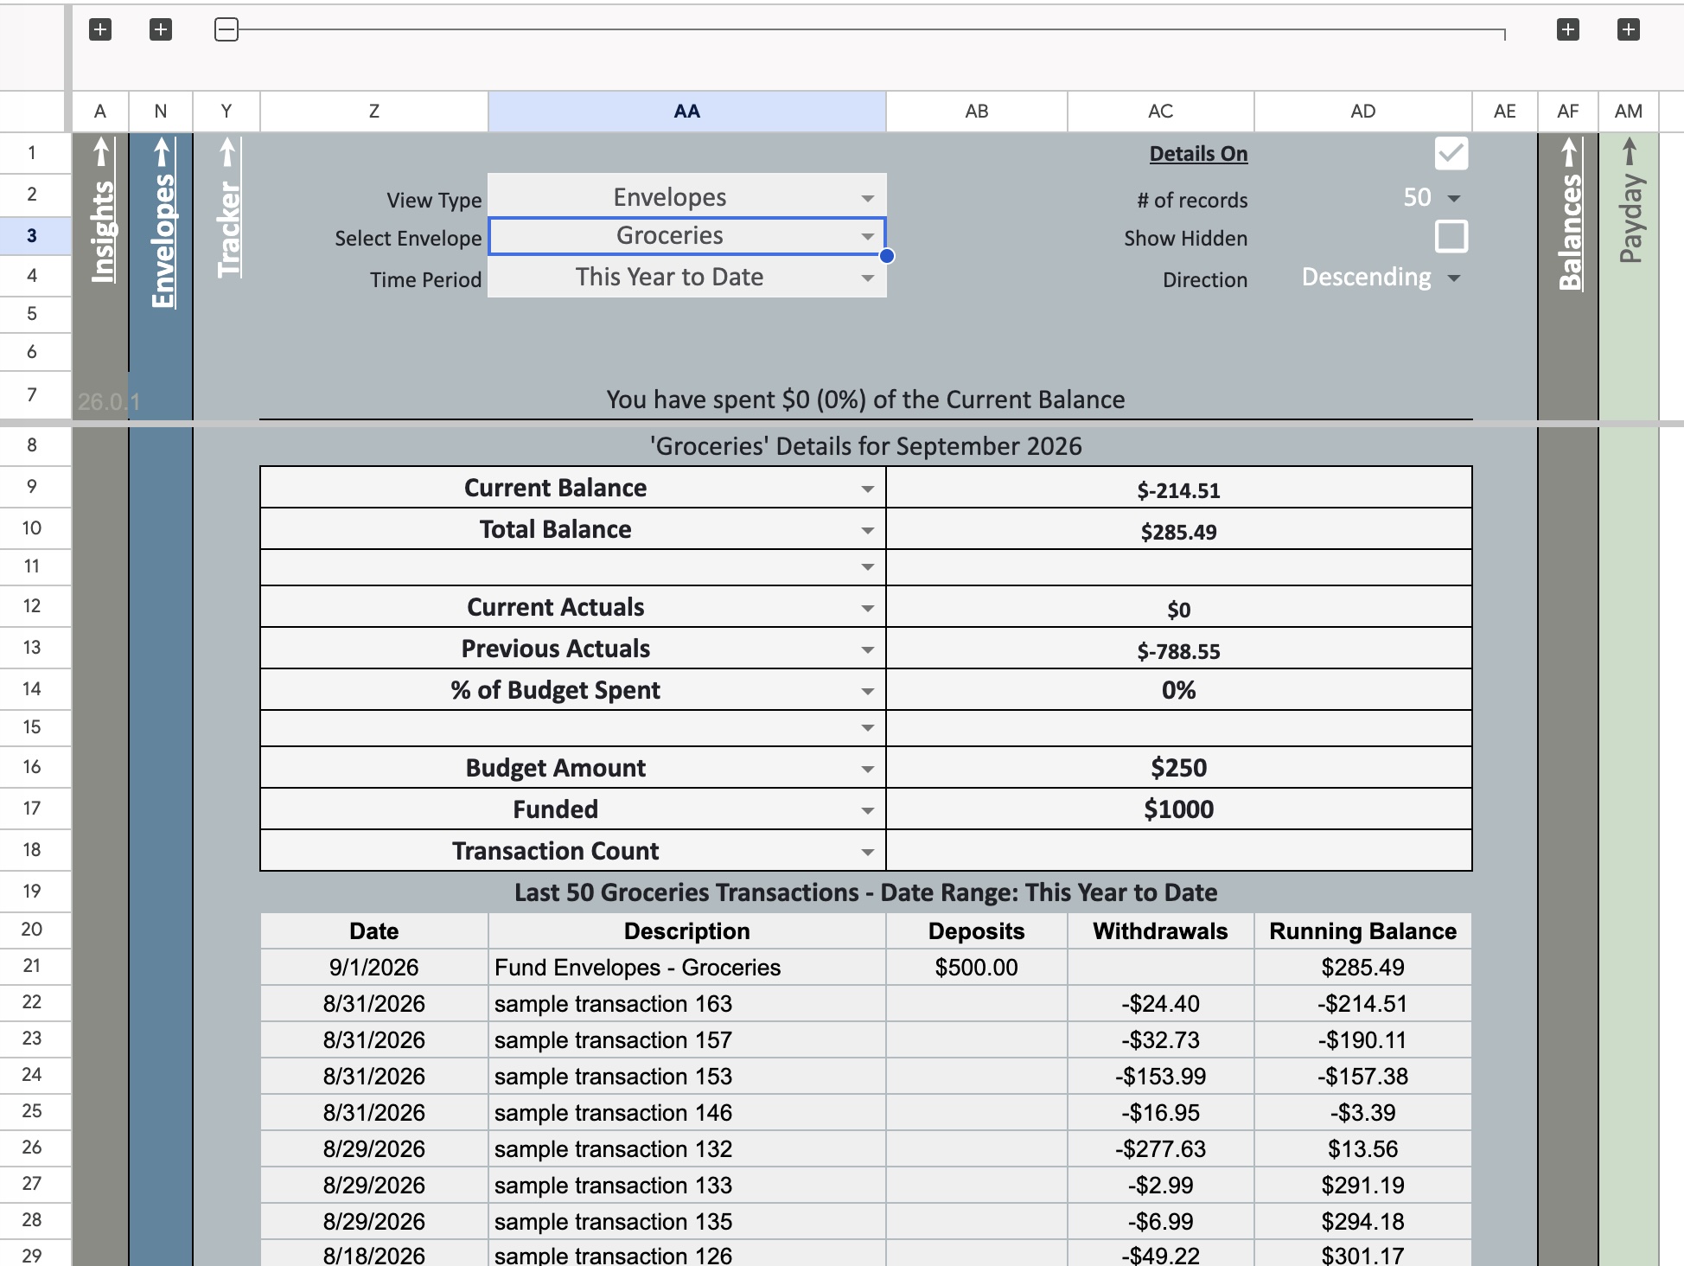Click the -$153.99 withdrawal cell
This screenshot has height=1266, width=1684.
tap(1161, 1077)
